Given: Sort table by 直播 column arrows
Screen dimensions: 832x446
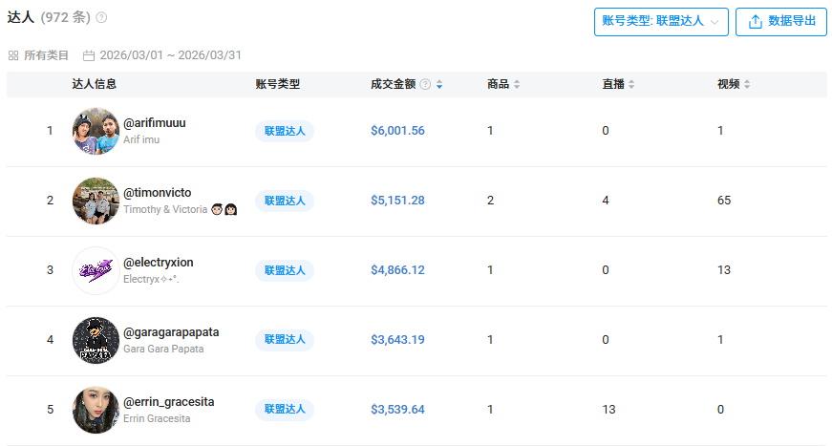Looking at the screenshot, I should [631, 84].
